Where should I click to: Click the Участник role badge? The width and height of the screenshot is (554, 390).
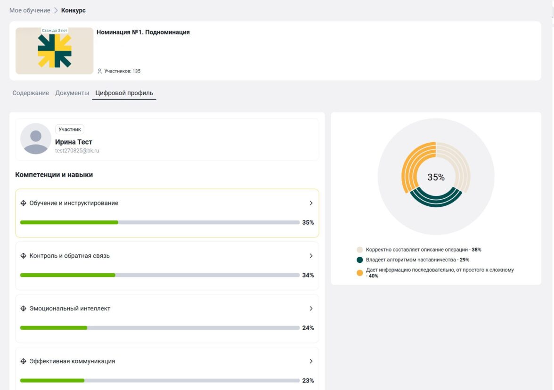[x=70, y=129]
